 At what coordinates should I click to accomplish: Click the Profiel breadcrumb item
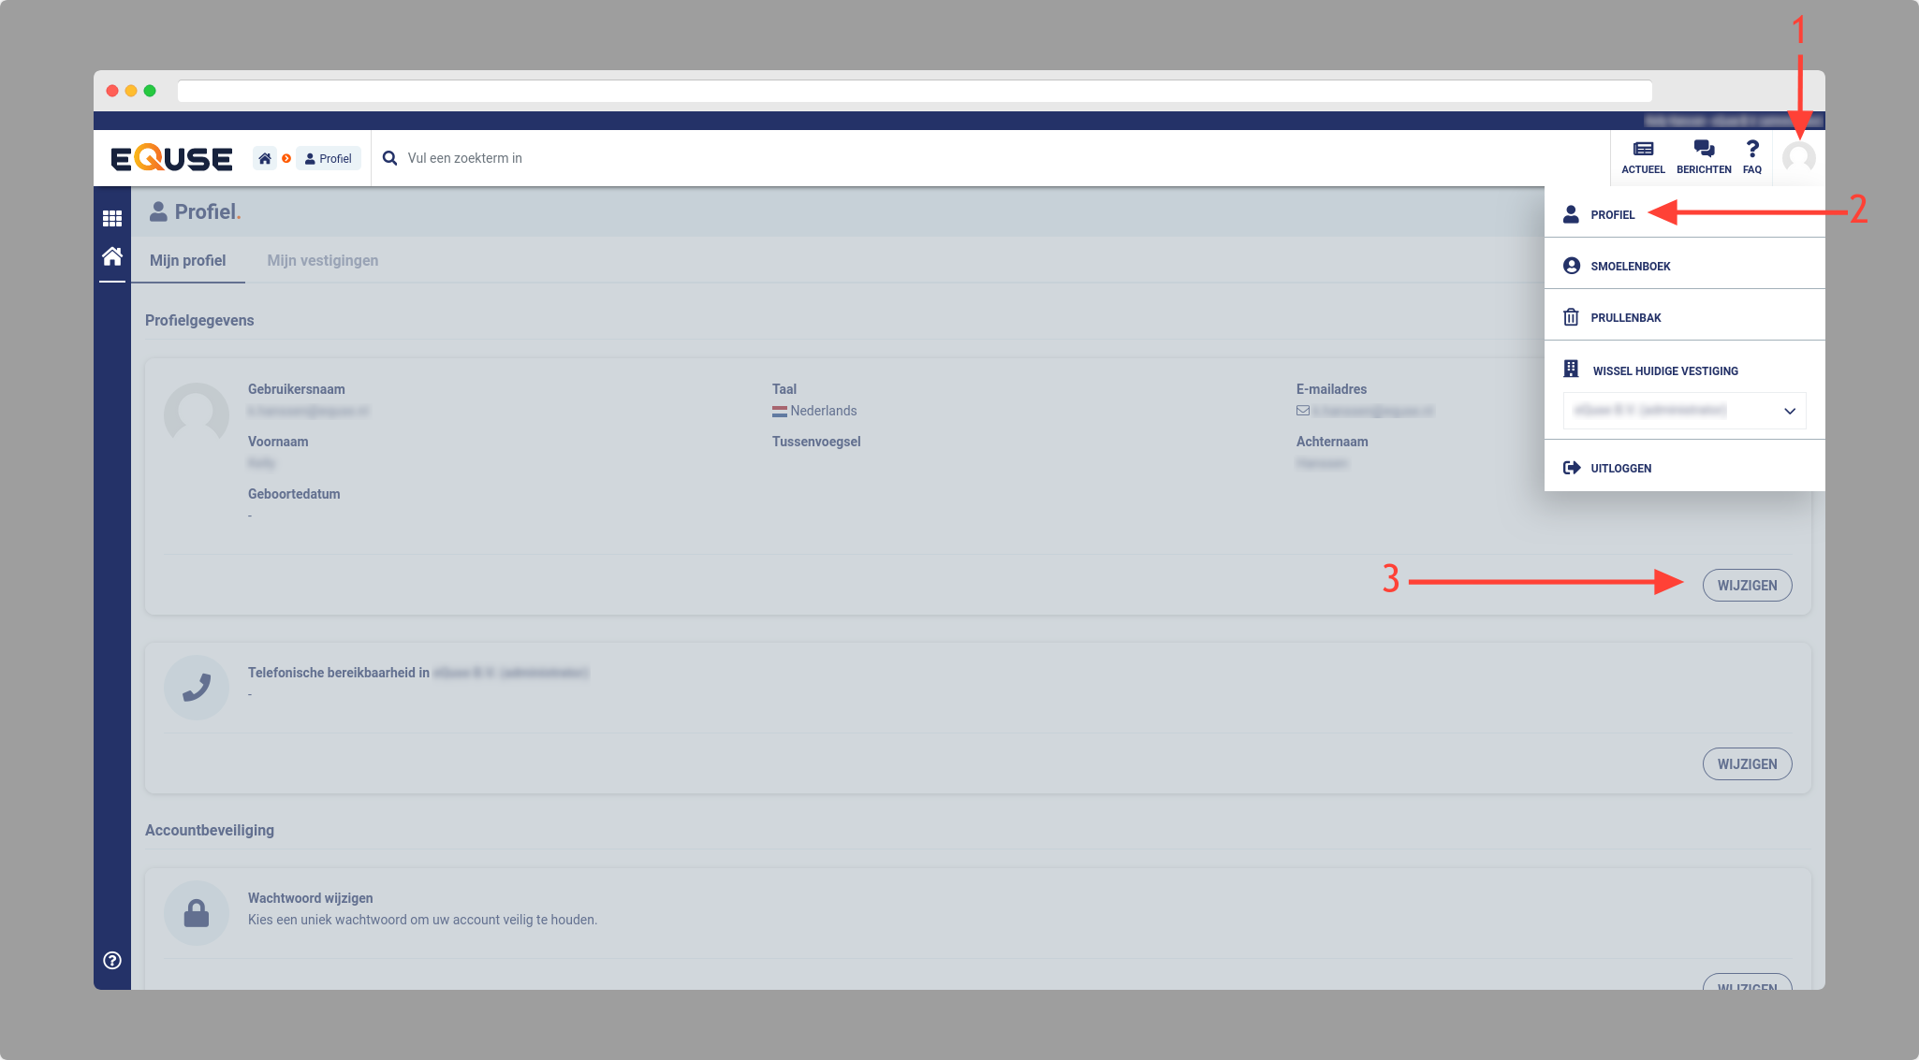pyautogui.click(x=329, y=158)
